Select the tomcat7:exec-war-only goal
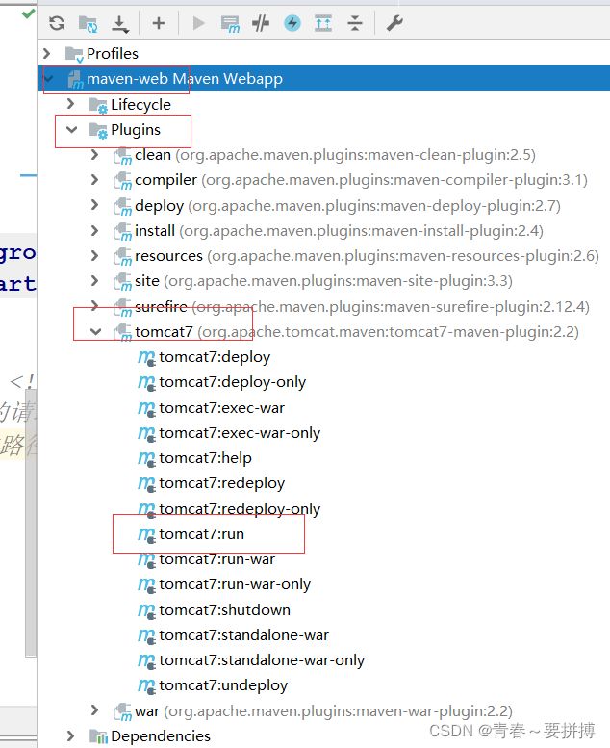This screenshot has height=748, width=610. coord(240,433)
